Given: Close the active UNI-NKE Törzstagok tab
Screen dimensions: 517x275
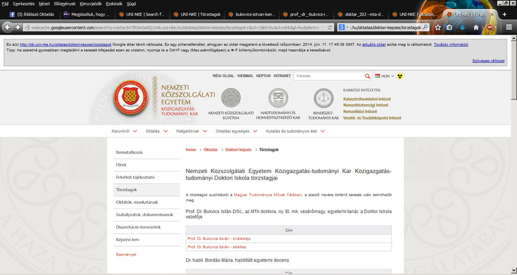Looking at the screenshot, I should [492, 14].
